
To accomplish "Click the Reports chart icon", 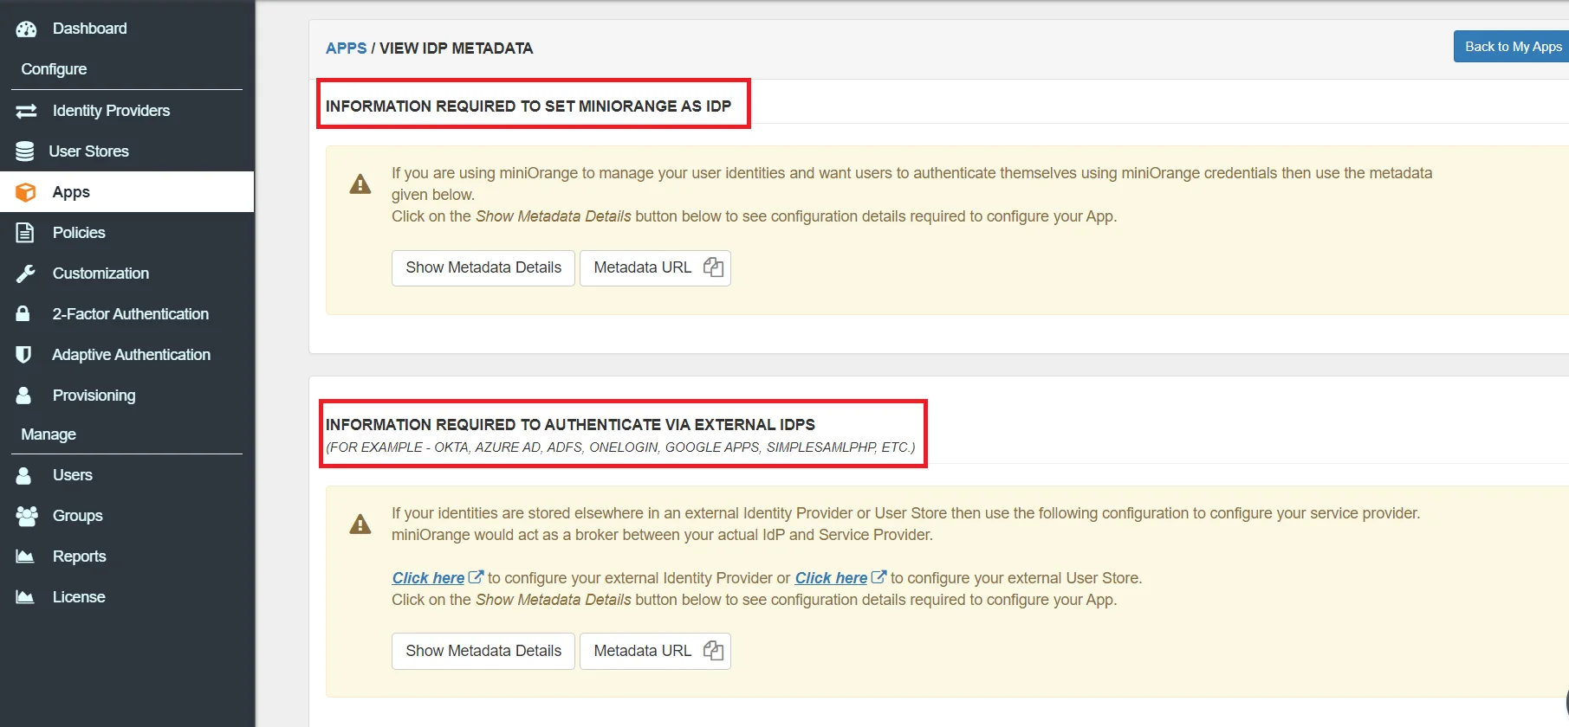I will coord(25,557).
